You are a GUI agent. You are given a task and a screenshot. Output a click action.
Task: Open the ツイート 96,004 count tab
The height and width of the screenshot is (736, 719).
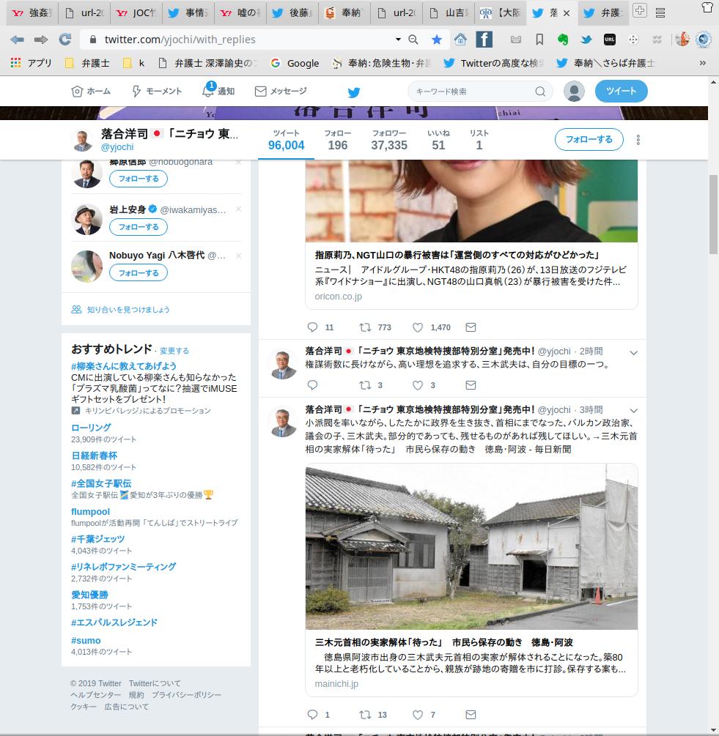tap(286, 140)
